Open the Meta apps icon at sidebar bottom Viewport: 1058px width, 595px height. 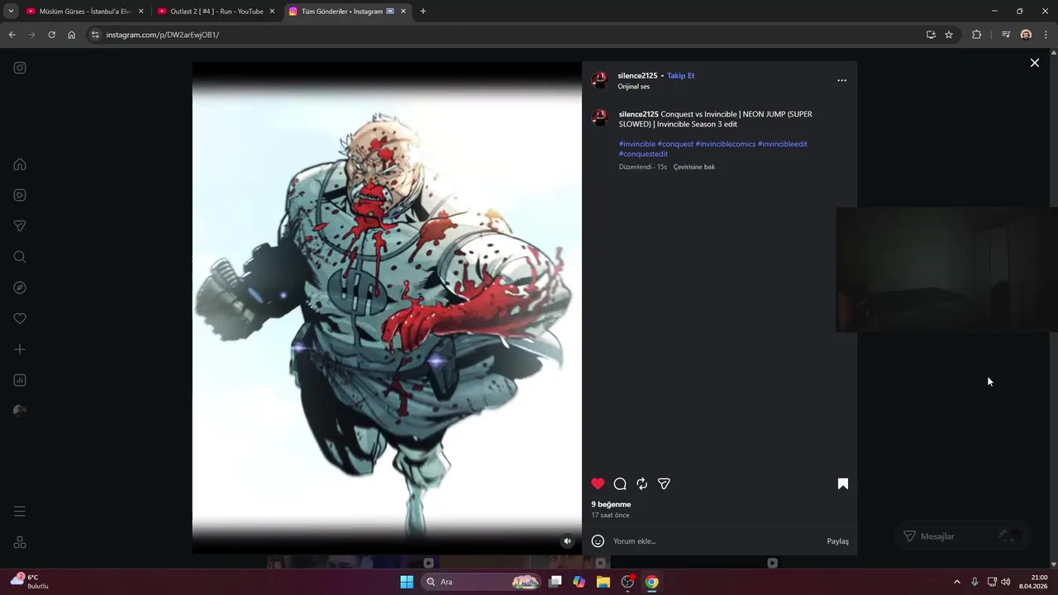(x=20, y=542)
